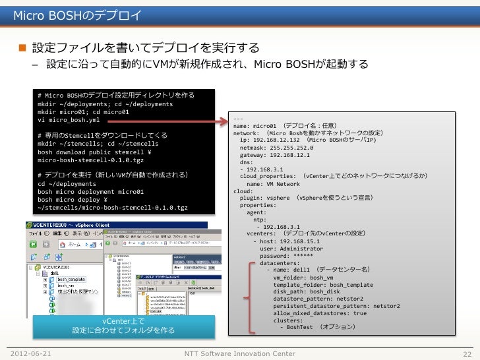The width and height of the screenshot is (480, 360).
Task: Select the VCENTER2003 root tree item
Action: point(56,267)
